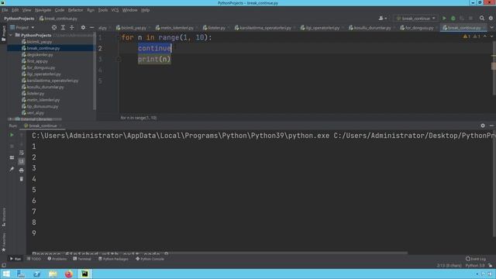
Task: Open the Refactor menu
Action: (75, 10)
